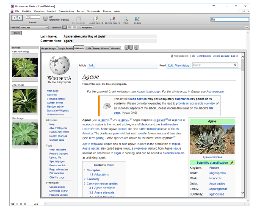The height and width of the screenshot is (209, 257).
Task: Open the Vectorworks menu
Action: [x=94, y=11]
